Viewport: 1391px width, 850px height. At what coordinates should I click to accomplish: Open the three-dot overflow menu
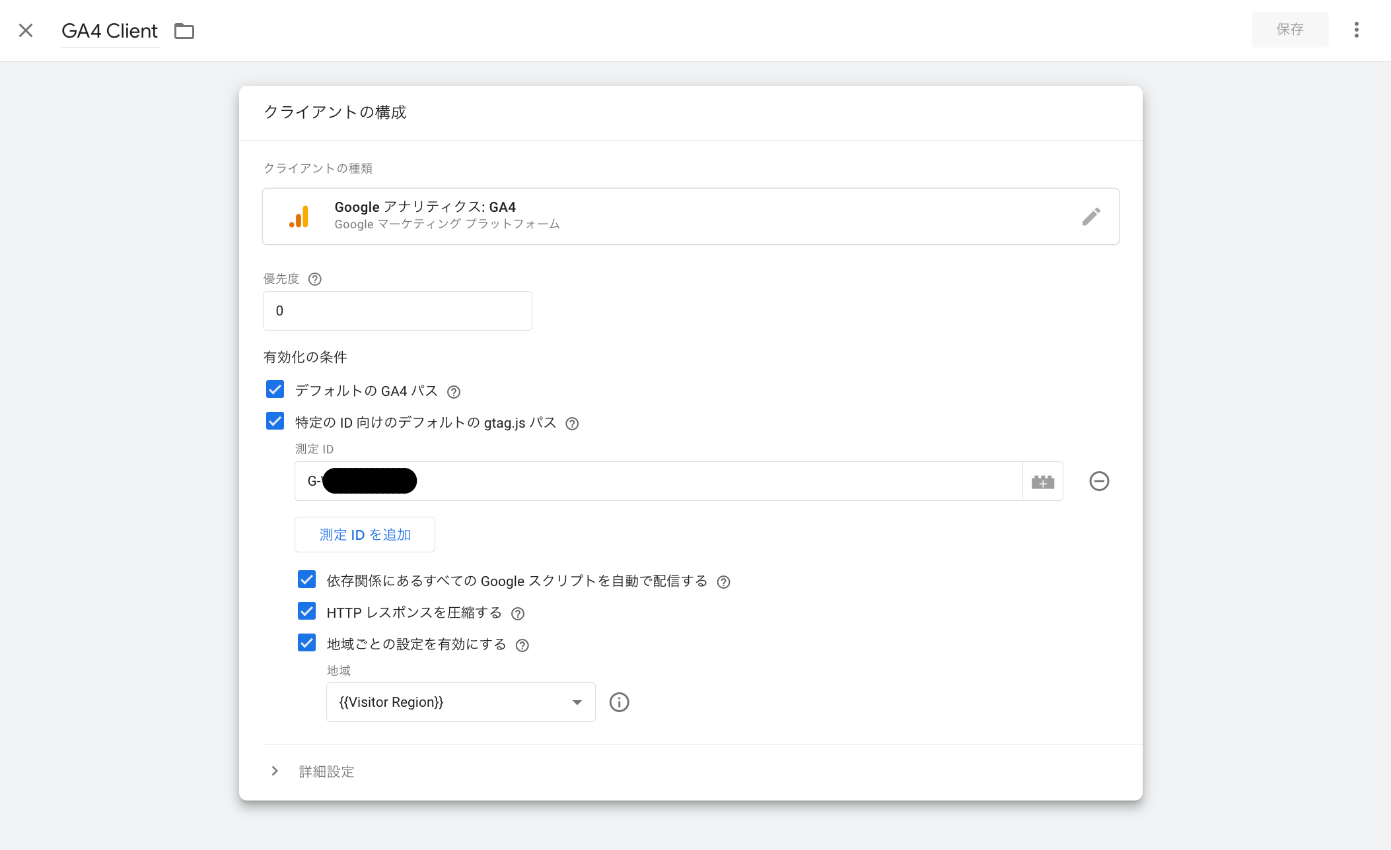pyautogui.click(x=1357, y=30)
